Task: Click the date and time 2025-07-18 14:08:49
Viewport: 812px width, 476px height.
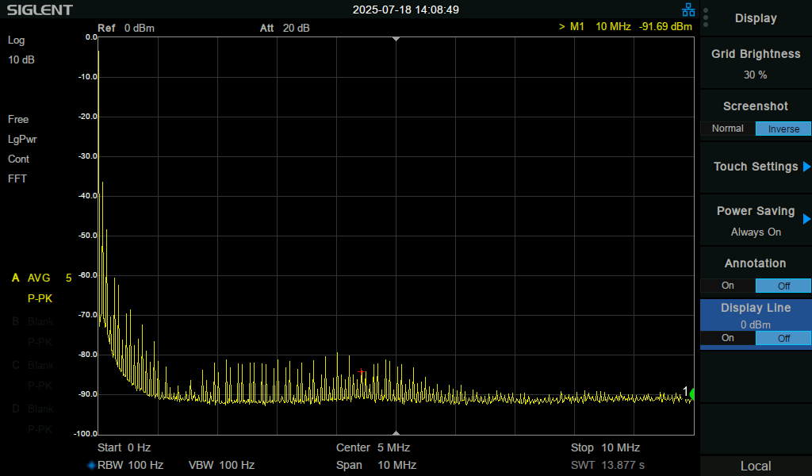Action: [405, 10]
